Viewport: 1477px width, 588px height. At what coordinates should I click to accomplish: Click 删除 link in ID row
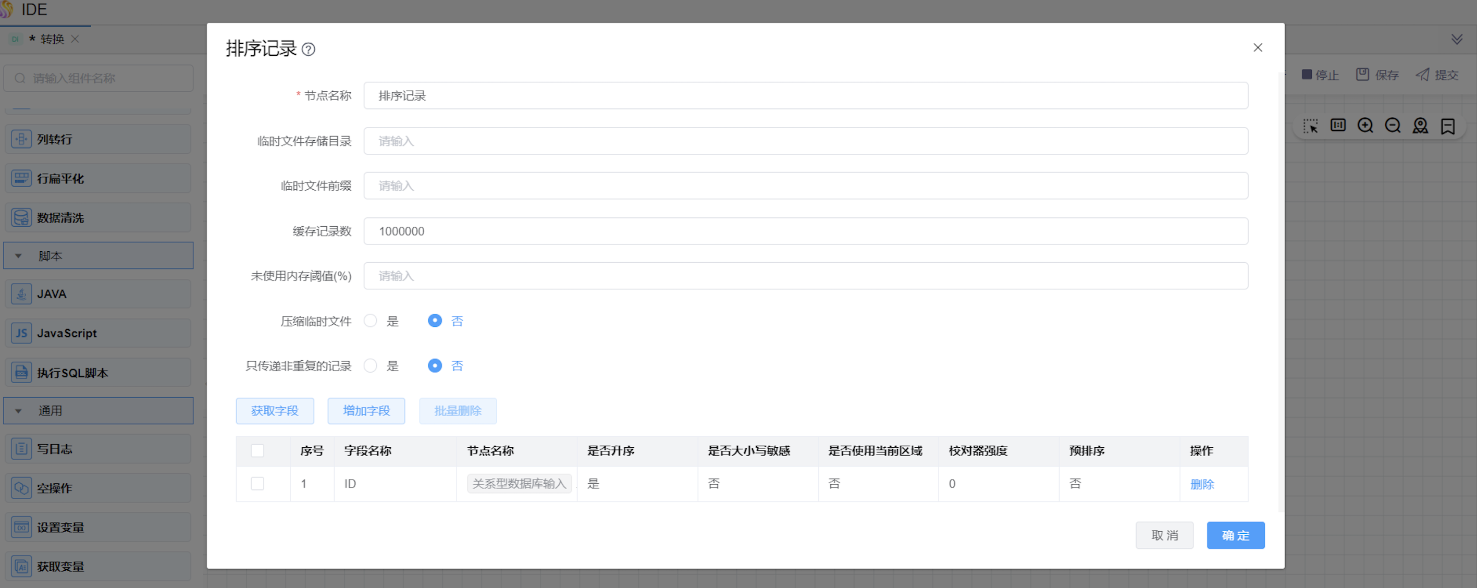click(x=1202, y=484)
